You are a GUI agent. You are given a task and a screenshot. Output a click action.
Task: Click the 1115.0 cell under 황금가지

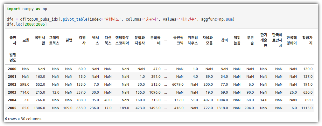[307, 108]
